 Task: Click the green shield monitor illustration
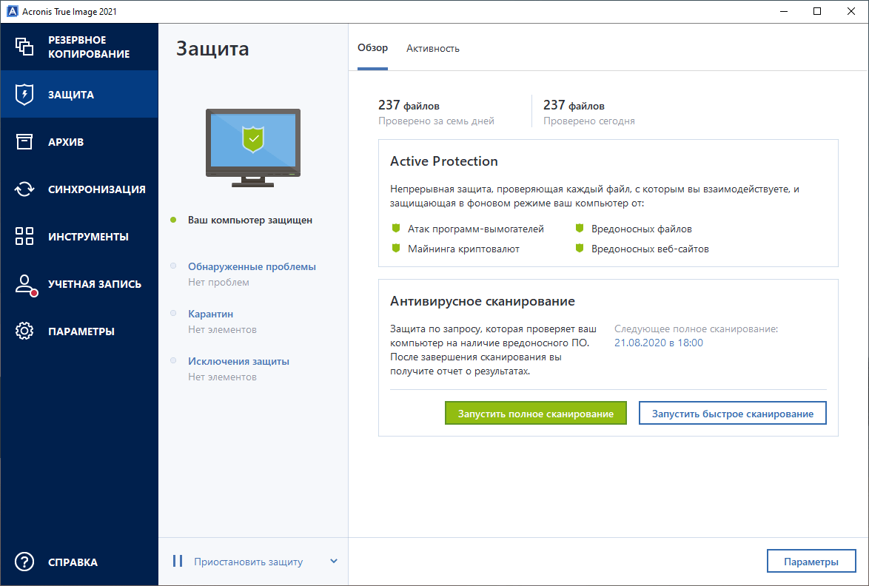coord(252,145)
